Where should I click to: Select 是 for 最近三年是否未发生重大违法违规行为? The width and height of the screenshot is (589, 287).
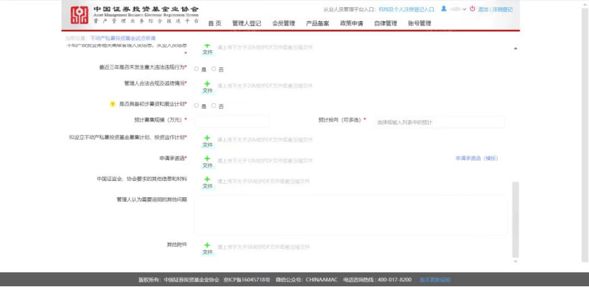pos(196,69)
